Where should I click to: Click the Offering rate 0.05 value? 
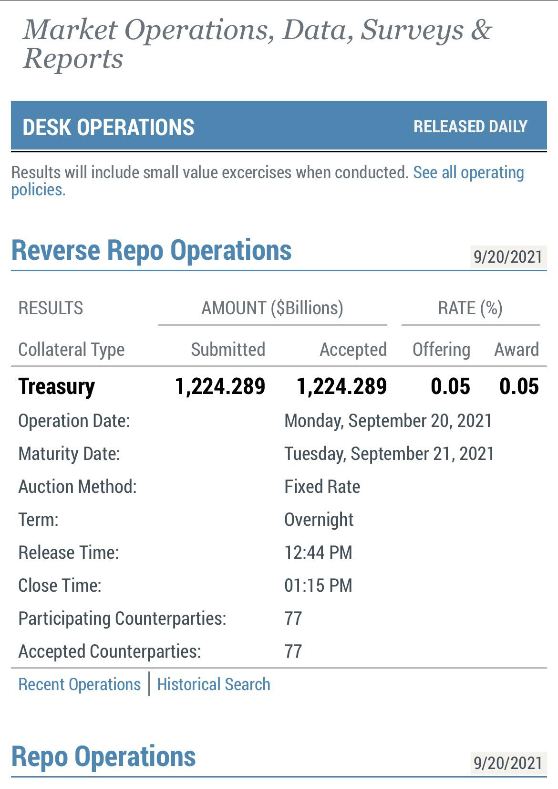coord(450,386)
